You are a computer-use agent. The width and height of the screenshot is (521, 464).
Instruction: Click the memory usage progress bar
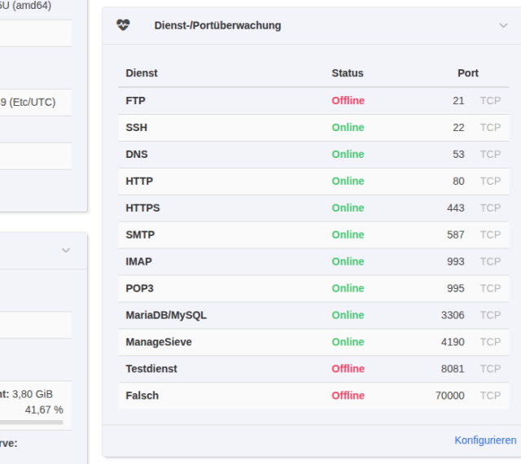(32, 422)
